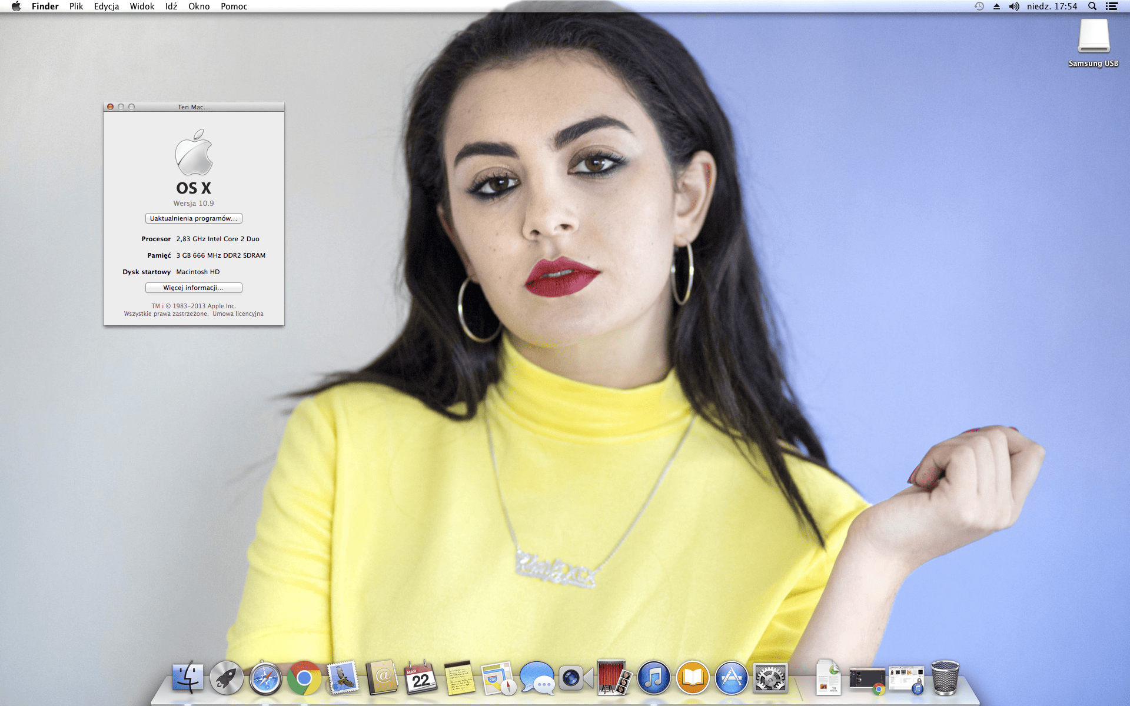Select the Samsung USB drive icon

point(1094,37)
